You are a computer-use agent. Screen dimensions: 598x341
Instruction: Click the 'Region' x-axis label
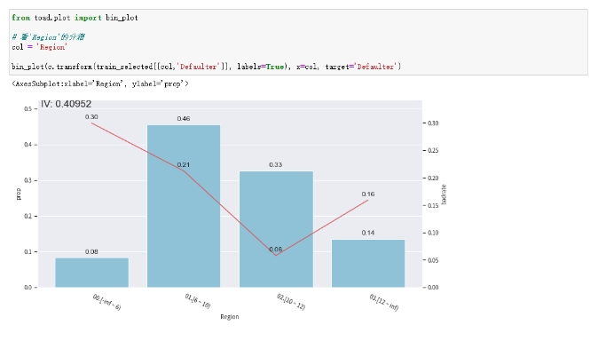pos(230,316)
